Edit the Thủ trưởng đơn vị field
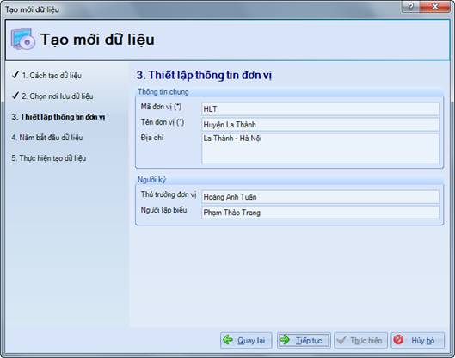 (x=320, y=197)
